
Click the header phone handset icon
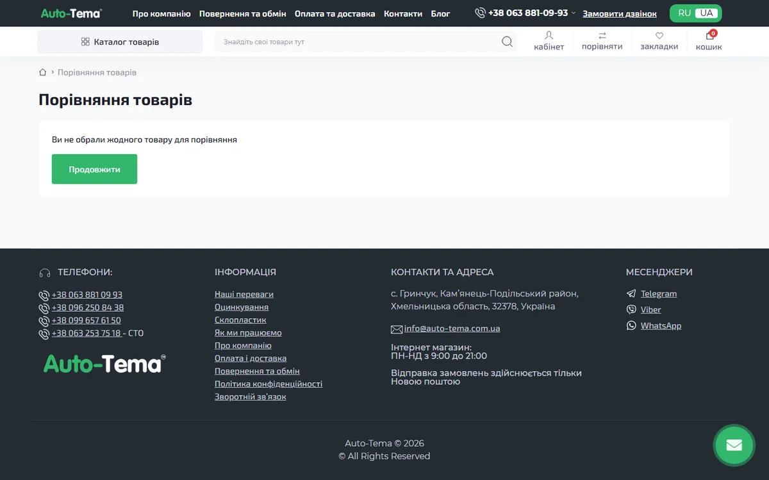(x=480, y=13)
